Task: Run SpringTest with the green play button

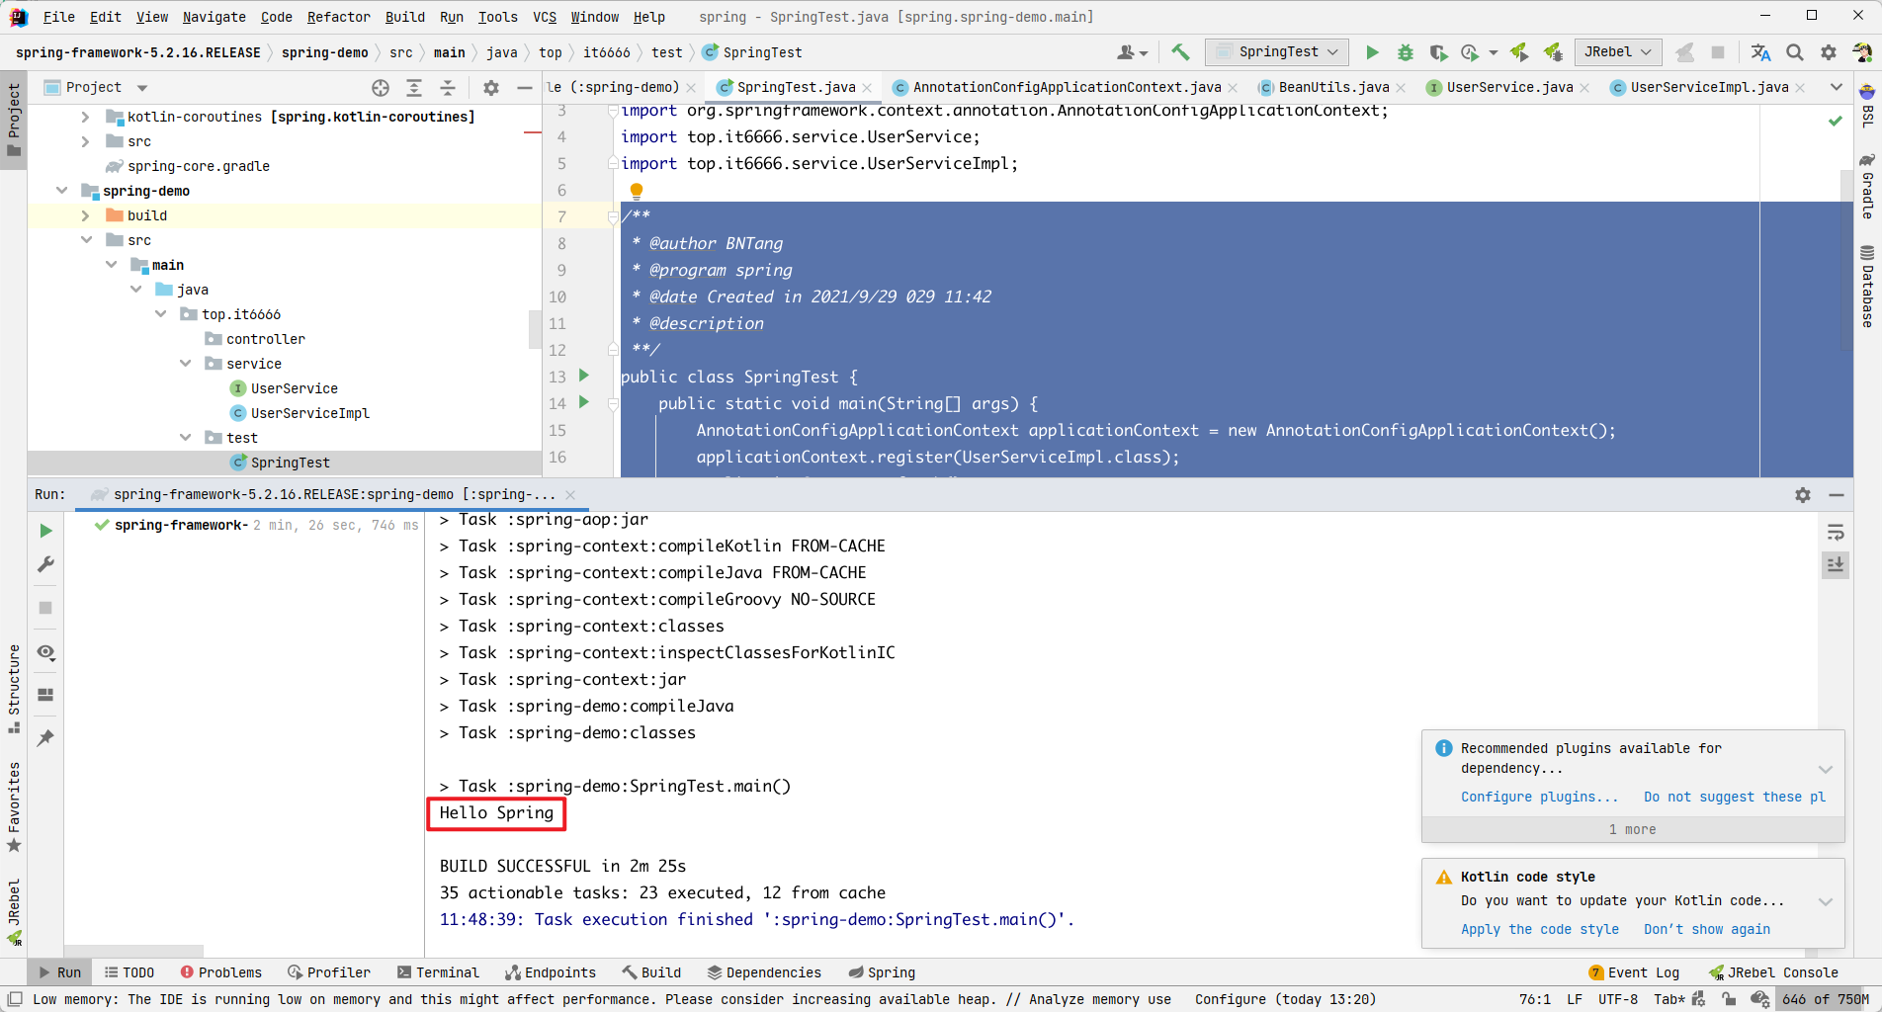Action: [x=1372, y=52]
